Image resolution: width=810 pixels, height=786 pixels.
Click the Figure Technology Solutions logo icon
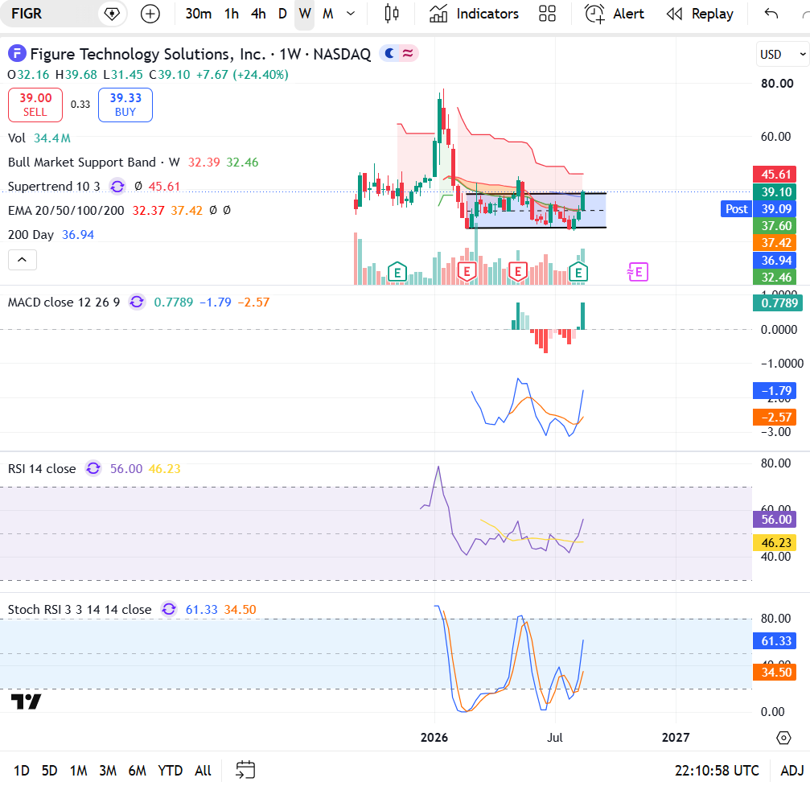[17, 53]
